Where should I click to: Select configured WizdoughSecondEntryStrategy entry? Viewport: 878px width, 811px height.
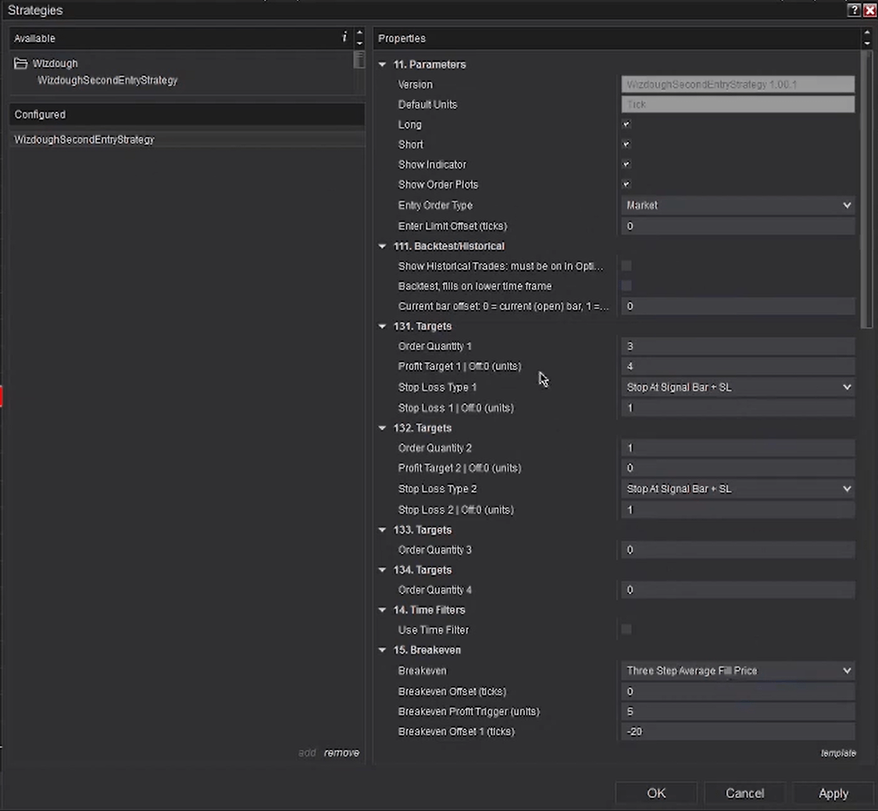click(187, 140)
